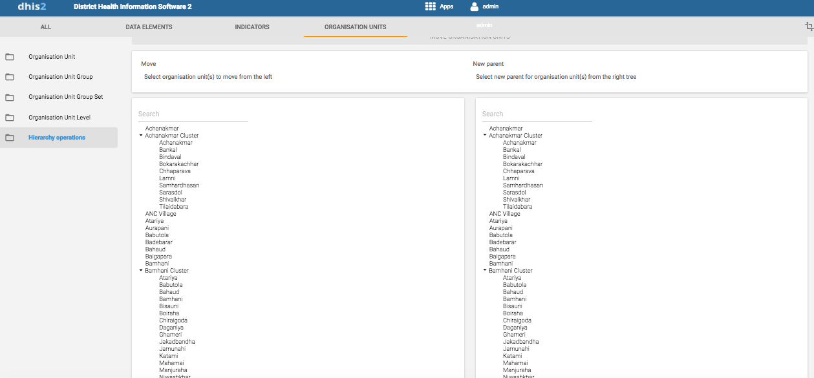Click the admin user profile icon
814x378 pixels.
pos(475,6)
